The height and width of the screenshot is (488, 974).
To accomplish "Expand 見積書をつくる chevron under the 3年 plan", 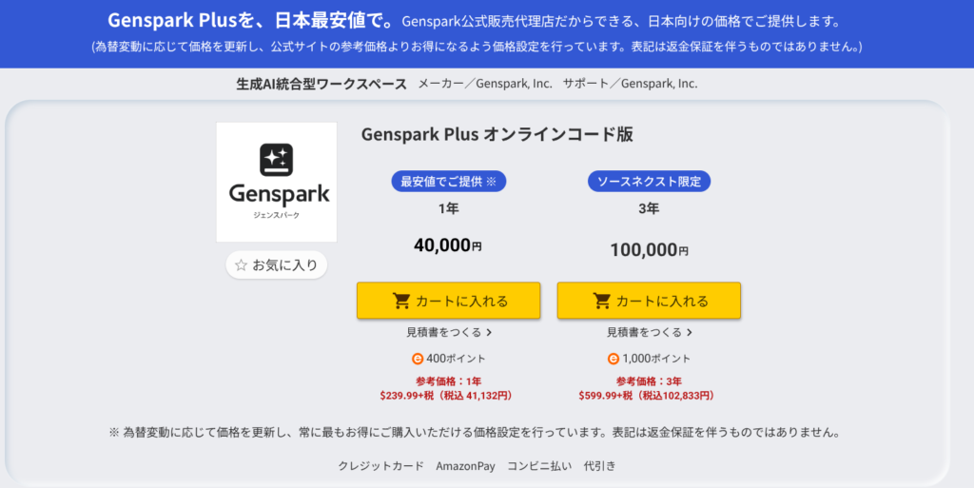I will coord(690,333).
